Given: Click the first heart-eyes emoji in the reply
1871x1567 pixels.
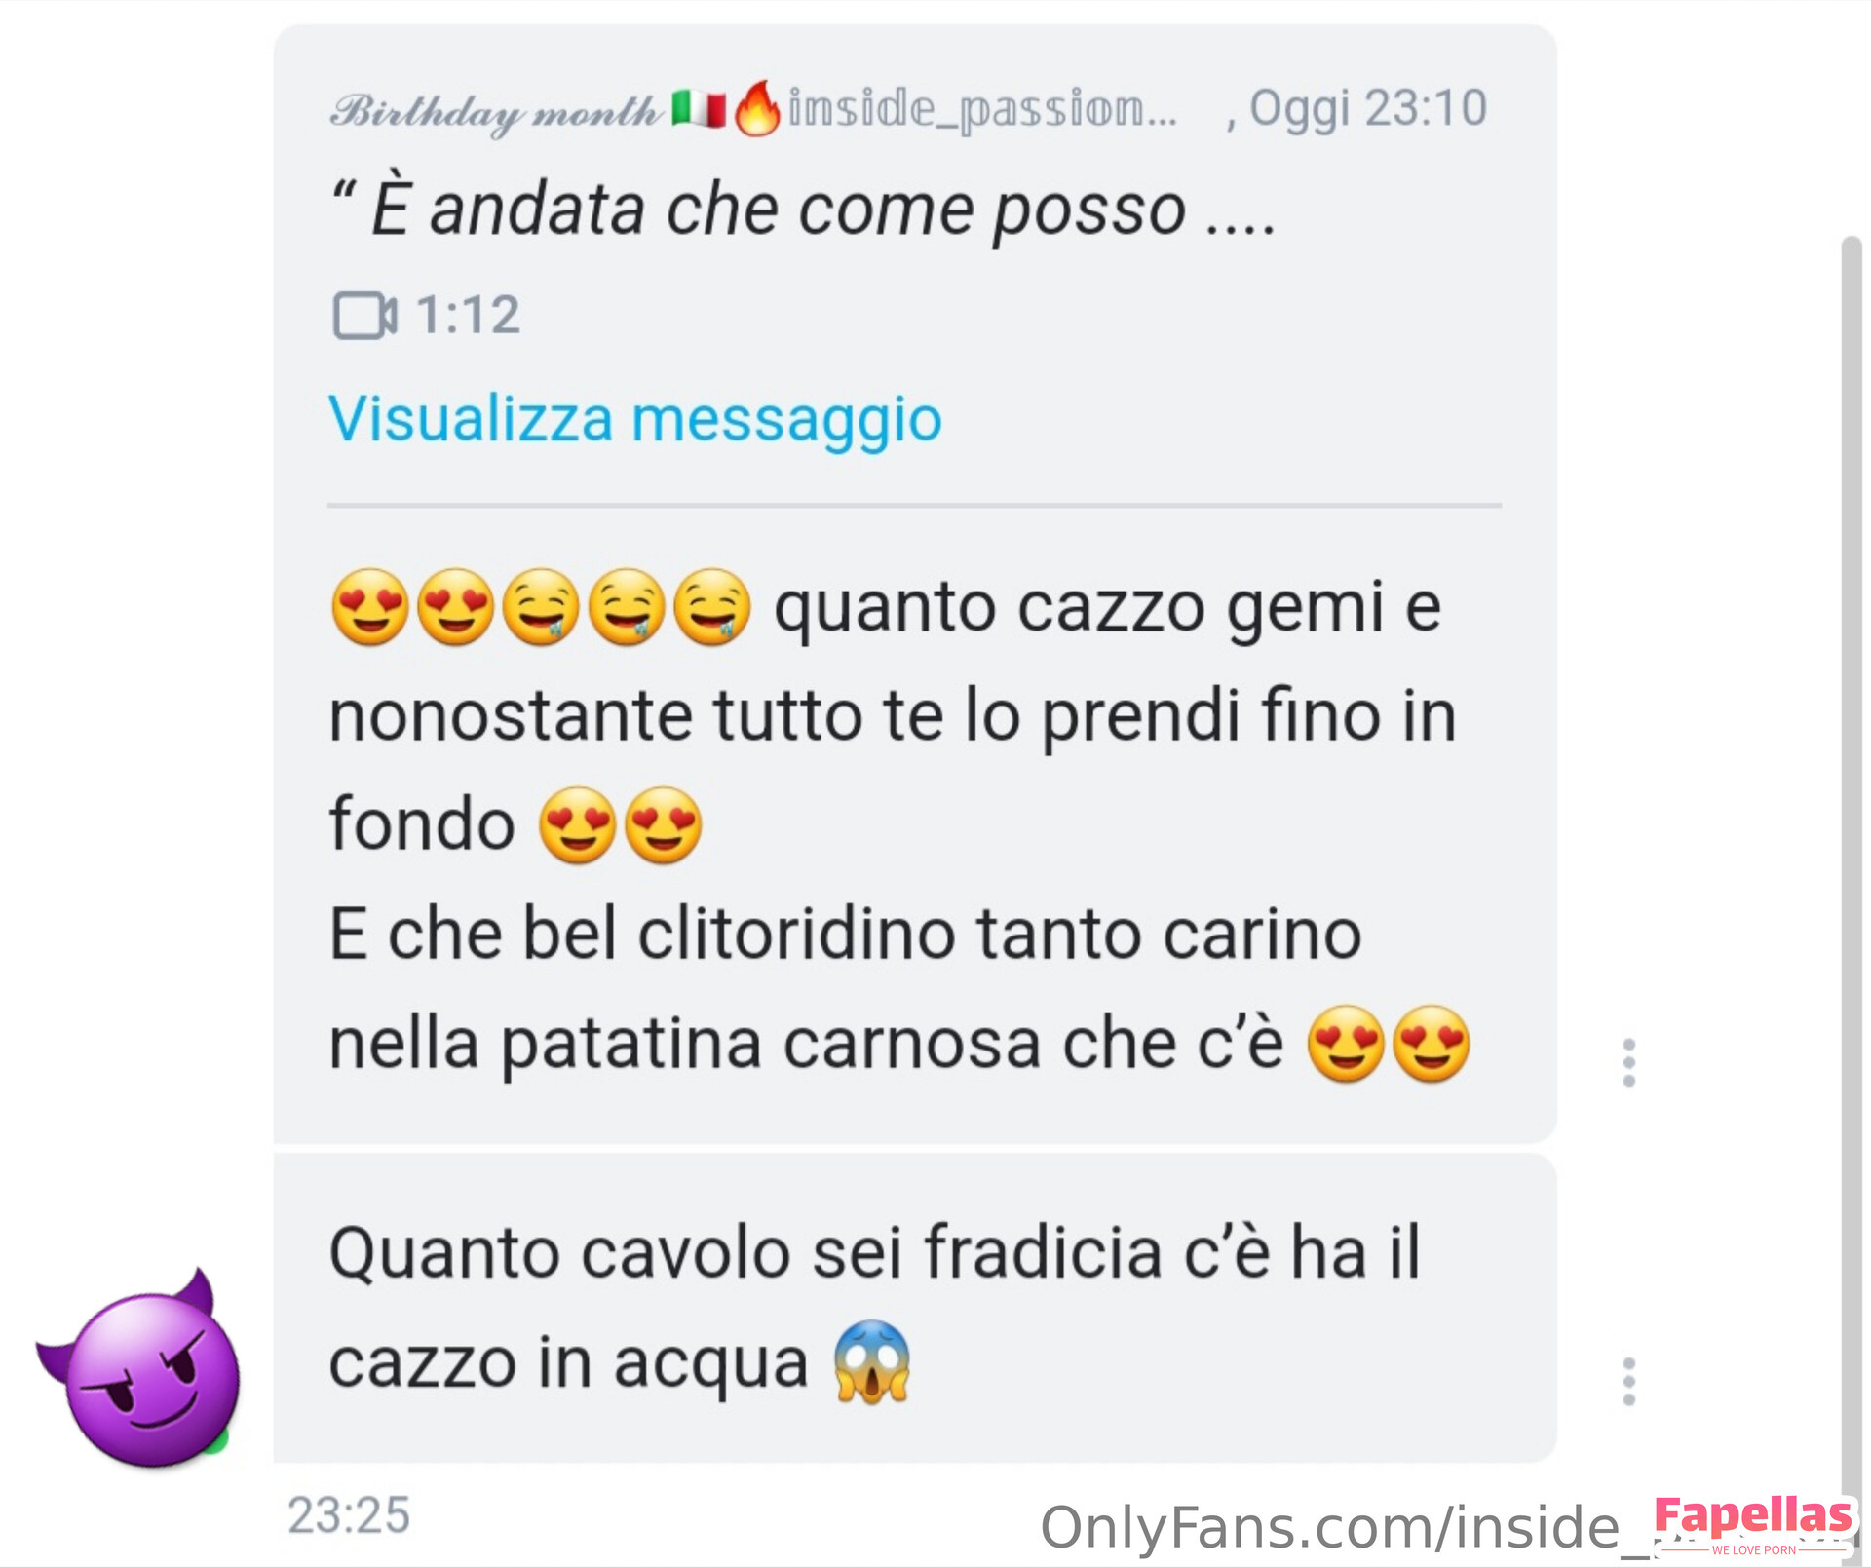Looking at the screenshot, I should (369, 607).
